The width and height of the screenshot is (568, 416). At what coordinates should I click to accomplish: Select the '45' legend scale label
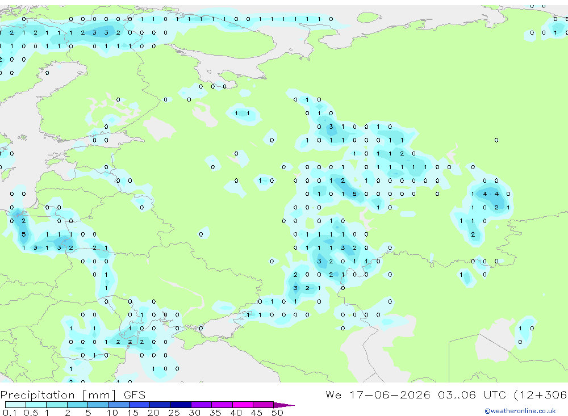click(257, 413)
